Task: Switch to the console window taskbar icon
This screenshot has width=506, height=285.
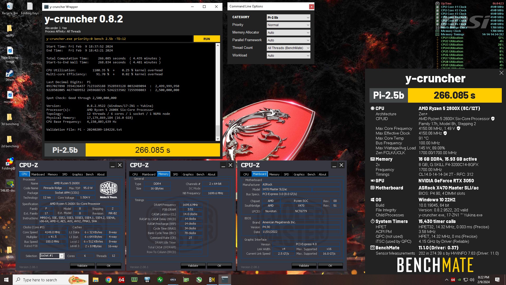Action: 225,280
